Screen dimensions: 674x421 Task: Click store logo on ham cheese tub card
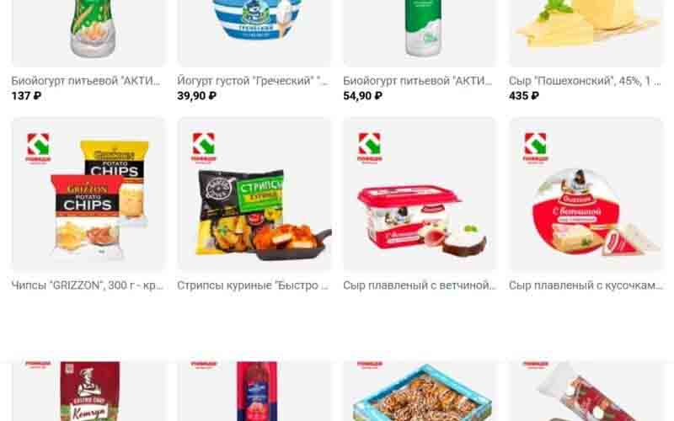click(x=370, y=148)
